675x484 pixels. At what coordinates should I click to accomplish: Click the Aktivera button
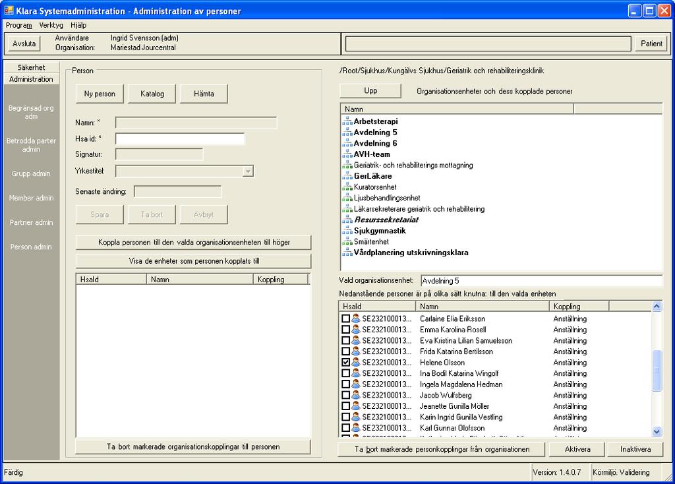[577, 449]
